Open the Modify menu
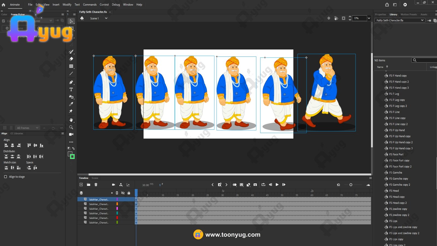 click(67, 5)
